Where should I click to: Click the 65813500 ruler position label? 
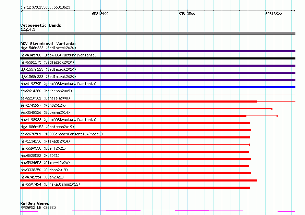click(x=187, y=14)
